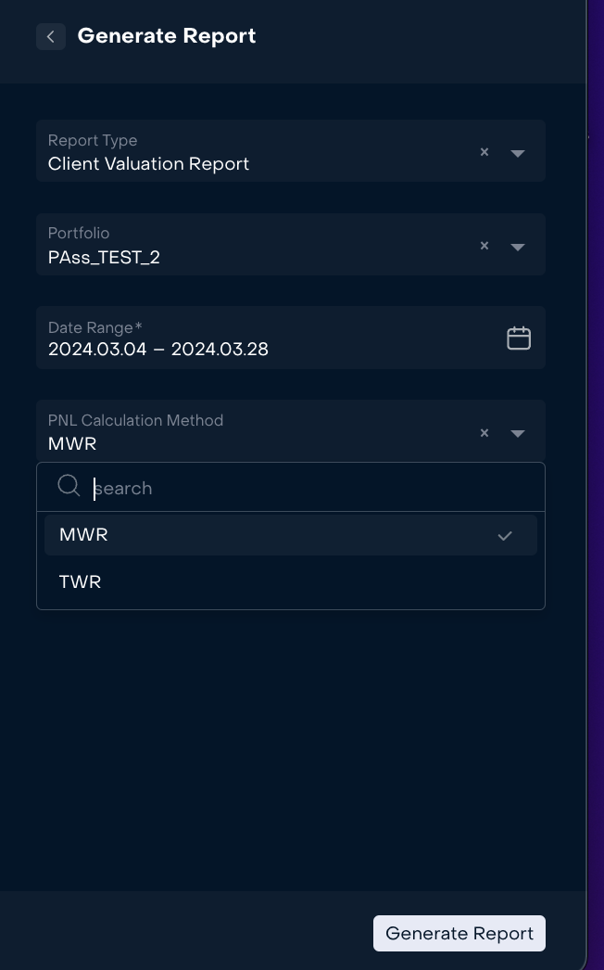Expand the Report Type dropdown arrow
The height and width of the screenshot is (970, 604).
[518, 153]
